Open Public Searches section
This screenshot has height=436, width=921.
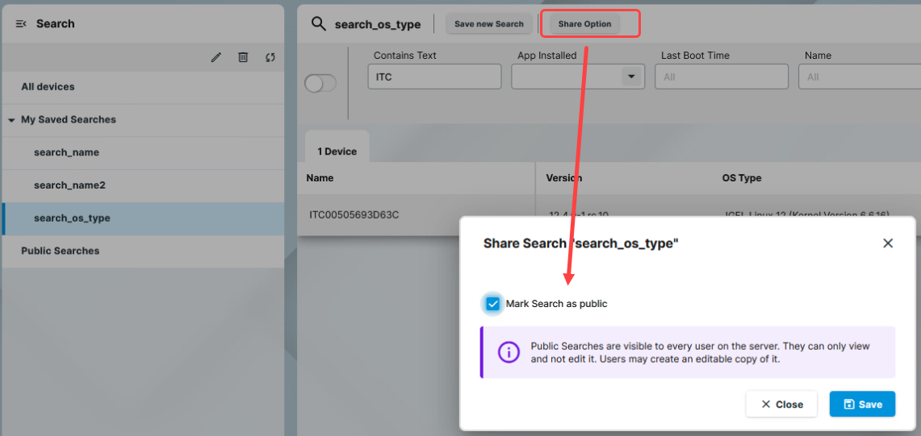[61, 251]
